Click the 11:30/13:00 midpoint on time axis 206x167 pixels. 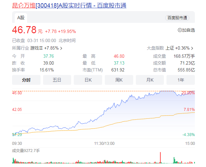coord(104,143)
